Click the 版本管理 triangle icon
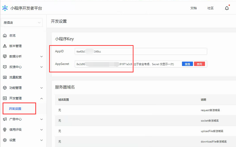The width and height of the screenshot is (236, 147). pos(5,46)
